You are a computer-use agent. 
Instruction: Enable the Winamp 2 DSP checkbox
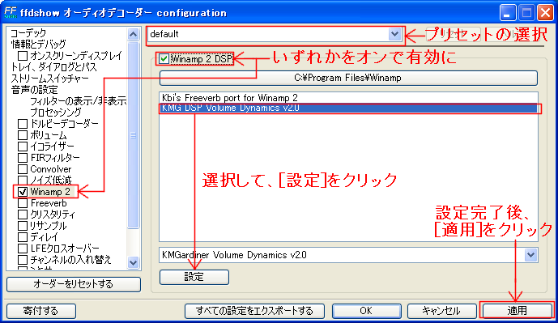pos(164,59)
